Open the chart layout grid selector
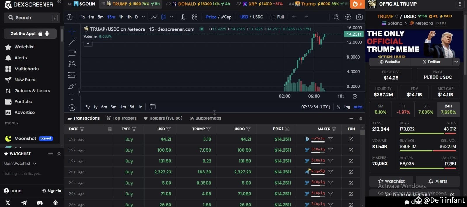This screenshot has width=467, height=207. coord(195,17)
